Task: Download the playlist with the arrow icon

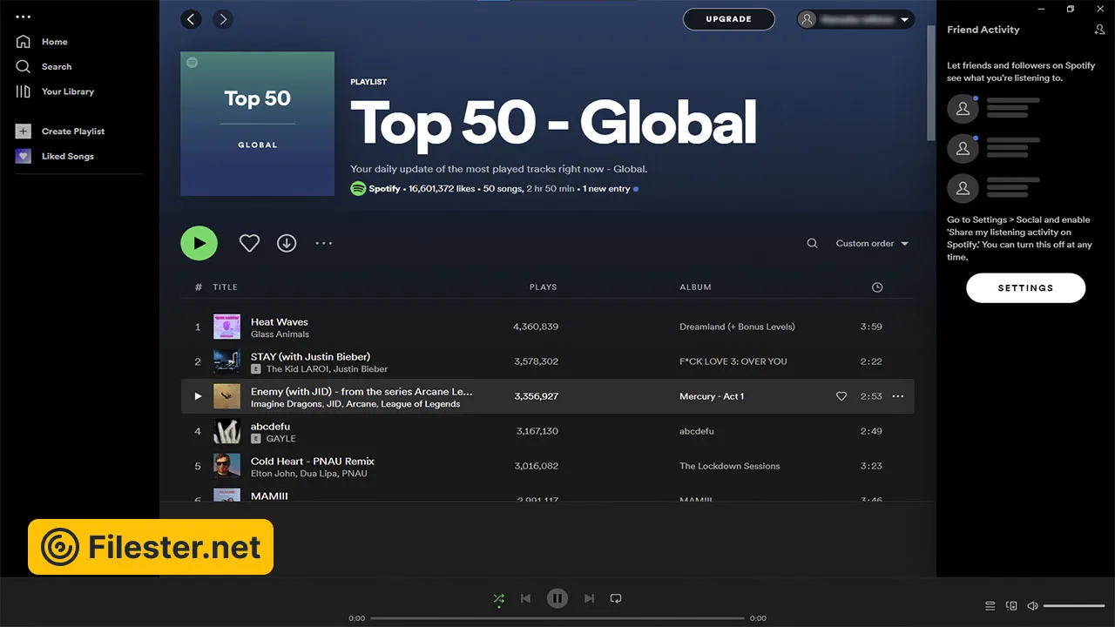Action: point(287,244)
